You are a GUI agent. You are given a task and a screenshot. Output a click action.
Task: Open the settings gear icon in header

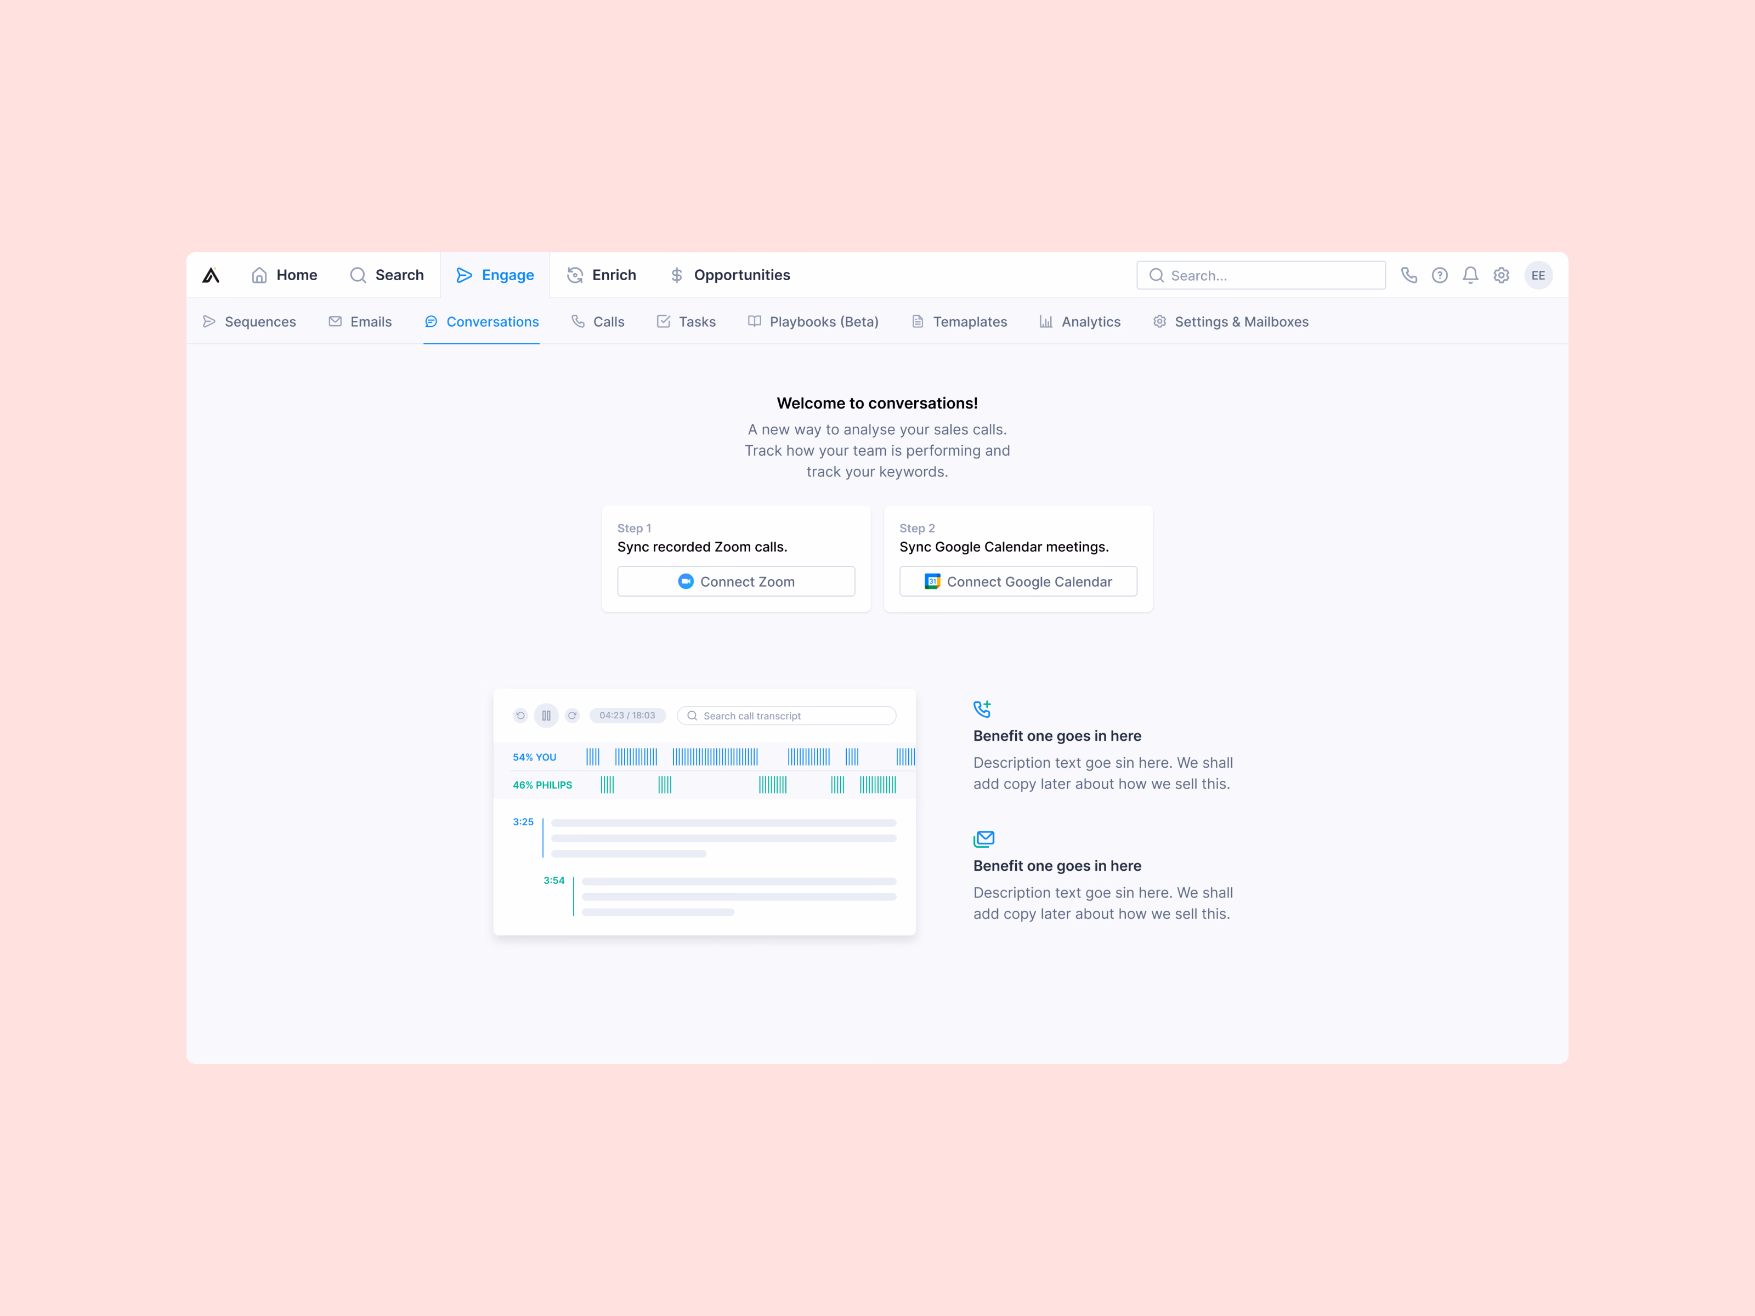1501,275
